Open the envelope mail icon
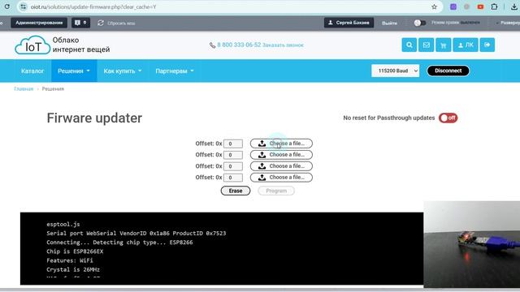The image size is (520, 292). [x=426, y=45]
